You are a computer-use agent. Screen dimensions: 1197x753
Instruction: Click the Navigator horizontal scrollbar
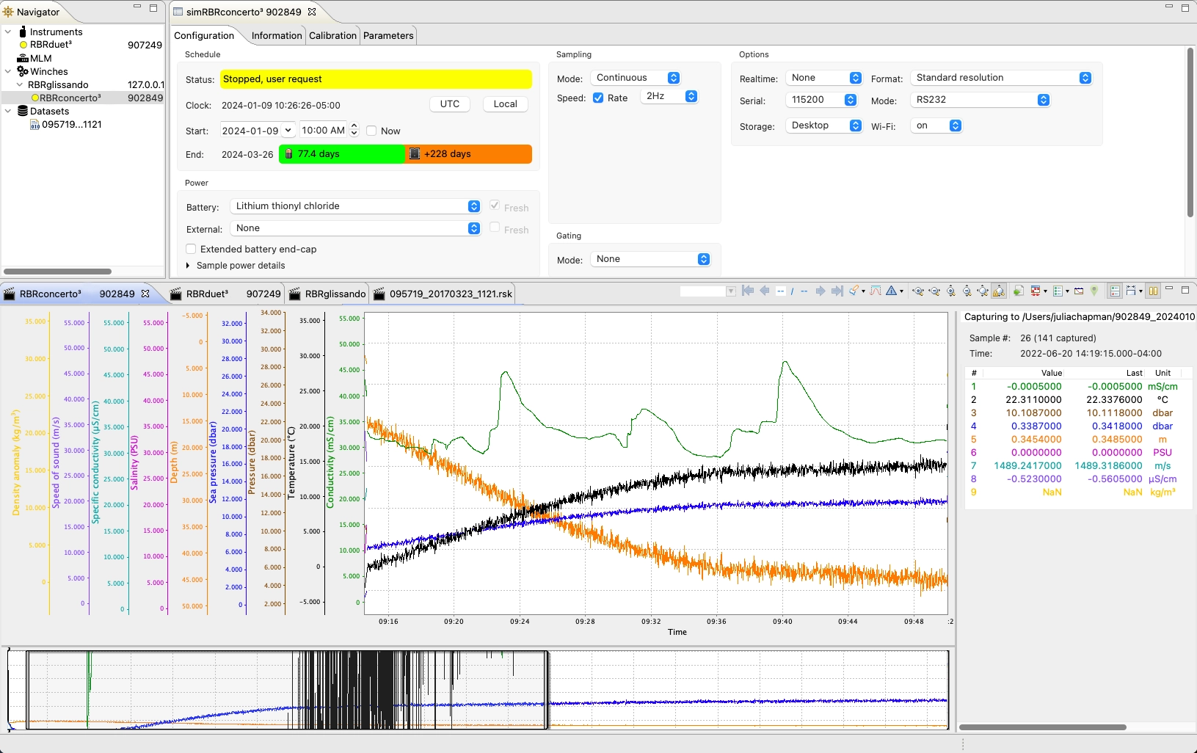click(57, 272)
